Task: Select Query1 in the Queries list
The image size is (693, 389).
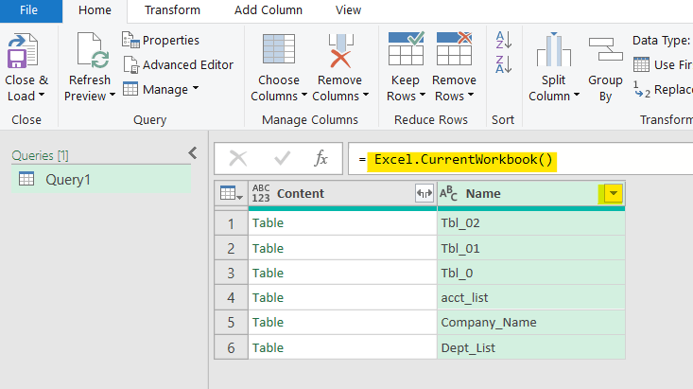Action: (68, 179)
